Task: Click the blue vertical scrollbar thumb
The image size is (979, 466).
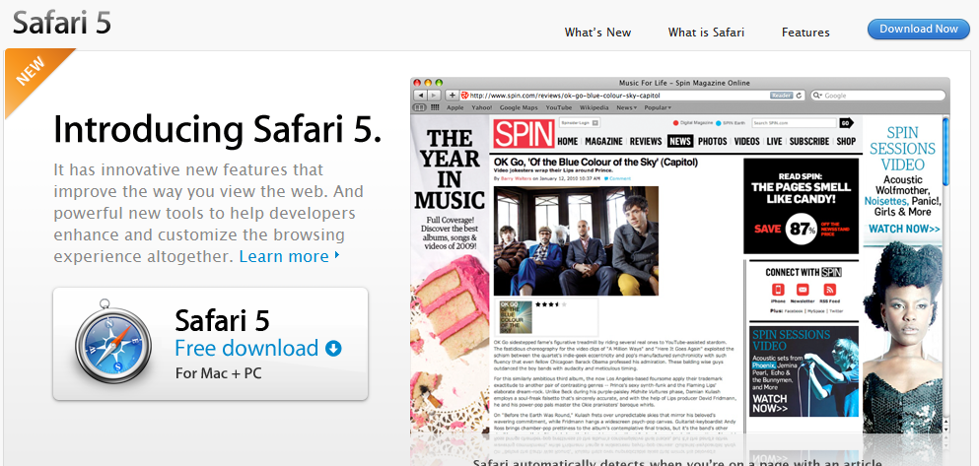Action: [945, 151]
